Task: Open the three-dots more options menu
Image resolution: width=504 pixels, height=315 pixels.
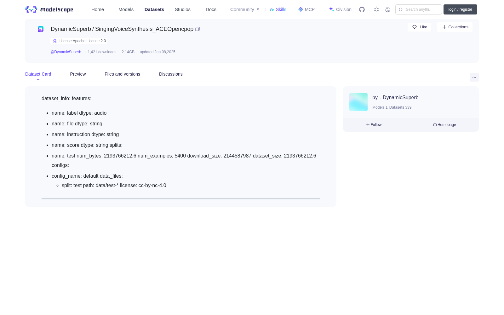Action: [x=474, y=77]
